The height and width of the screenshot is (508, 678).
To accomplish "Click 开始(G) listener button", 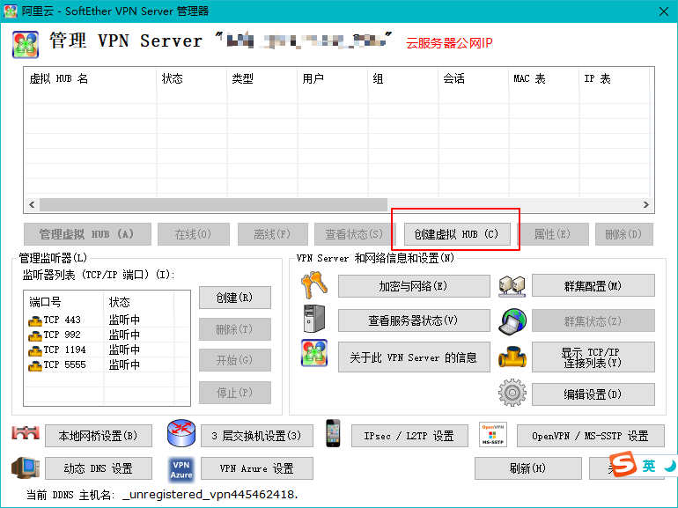I will click(235, 360).
